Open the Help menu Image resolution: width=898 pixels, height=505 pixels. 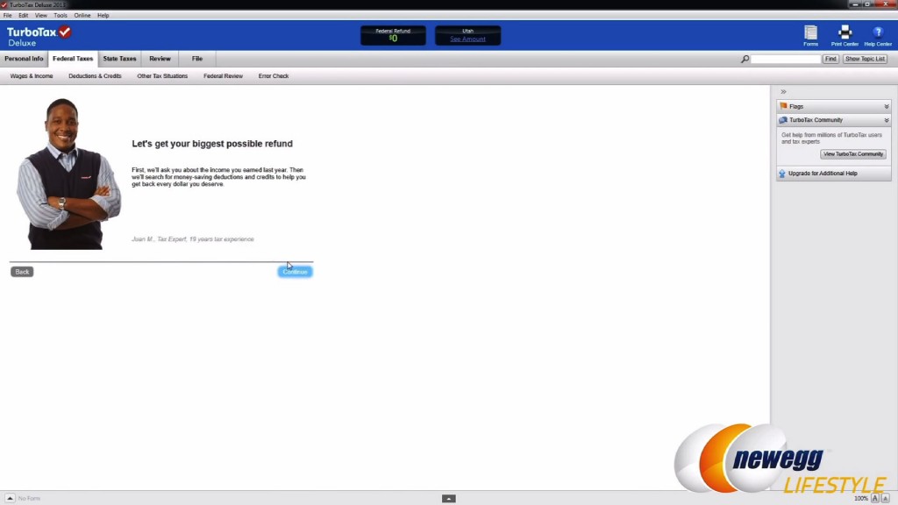coord(103,16)
